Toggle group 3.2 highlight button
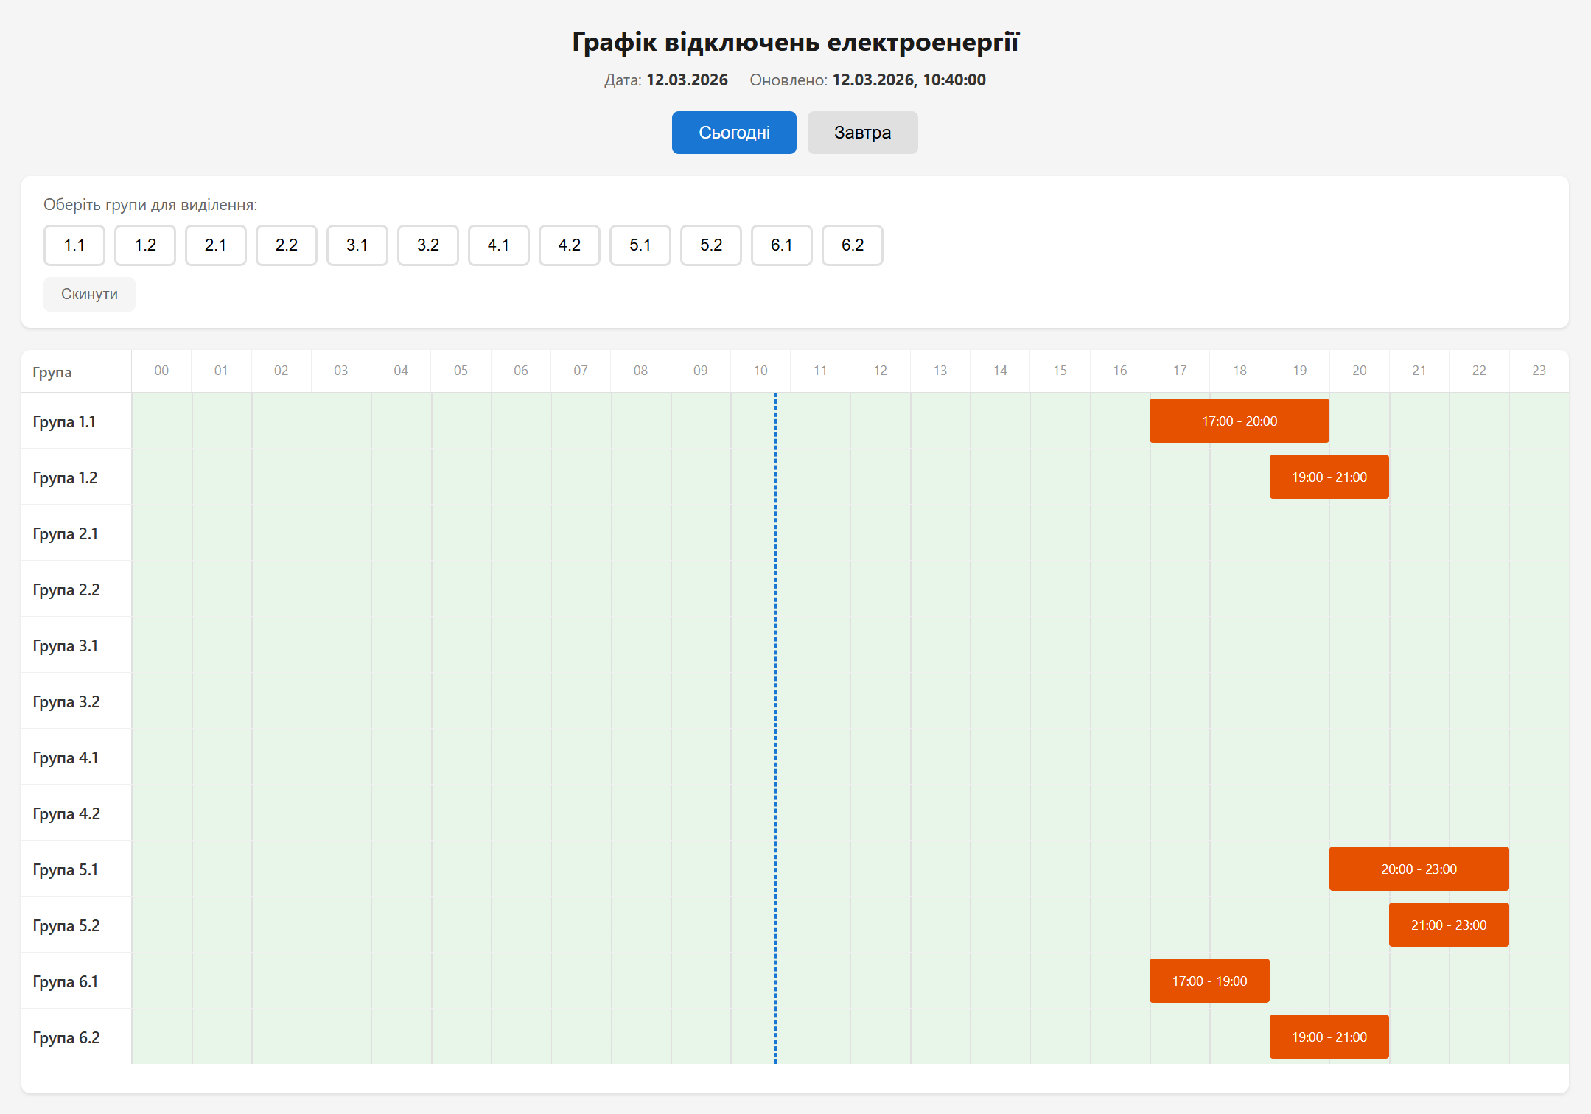Image resolution: width=1591 pixels, height=1114 pixels. click(428, 245)
